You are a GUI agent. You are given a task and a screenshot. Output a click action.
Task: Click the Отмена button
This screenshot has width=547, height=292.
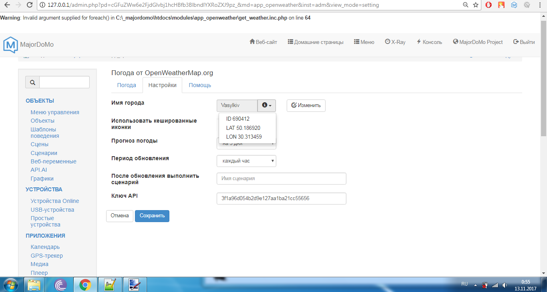[x=119, y=216]
